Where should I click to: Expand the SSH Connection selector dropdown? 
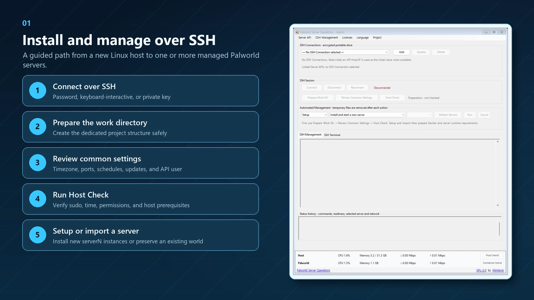[345, 52]
